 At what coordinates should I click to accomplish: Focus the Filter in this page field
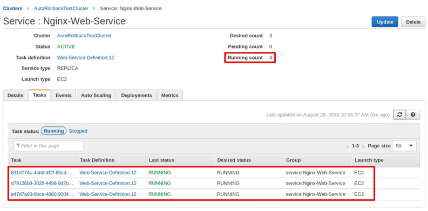click(49, 146)
